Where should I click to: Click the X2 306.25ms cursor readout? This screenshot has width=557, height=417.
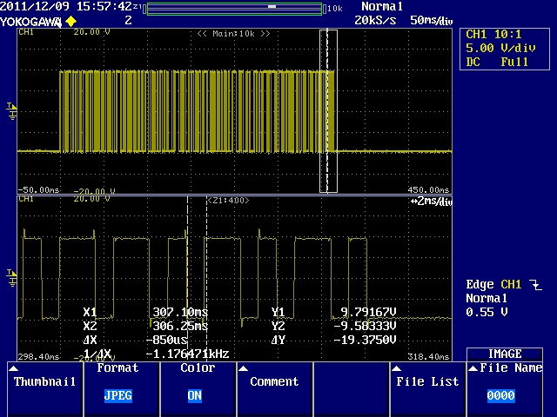point(145,326)
